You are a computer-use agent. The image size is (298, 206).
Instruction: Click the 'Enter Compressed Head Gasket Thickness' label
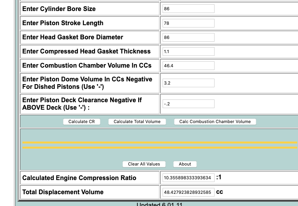click(x=86, y=51)
